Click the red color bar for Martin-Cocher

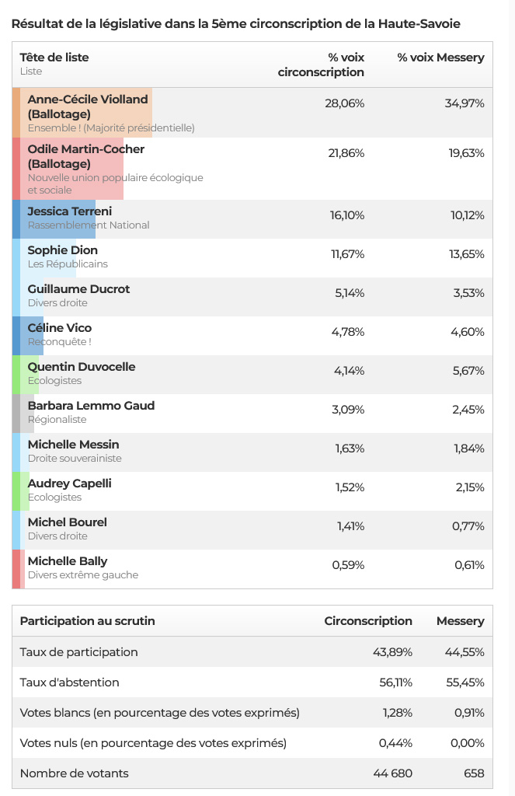point(16,169)
